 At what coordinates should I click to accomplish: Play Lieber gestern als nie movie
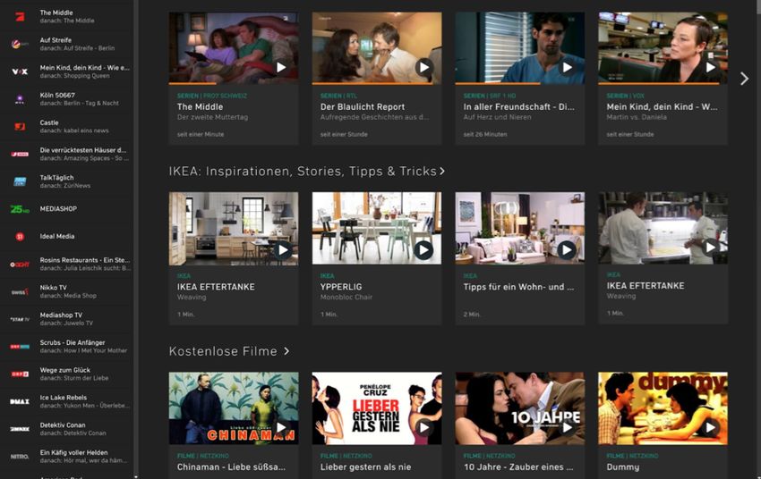click(423, 427)
